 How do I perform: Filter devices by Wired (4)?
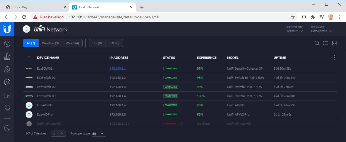tap(72, 43)
